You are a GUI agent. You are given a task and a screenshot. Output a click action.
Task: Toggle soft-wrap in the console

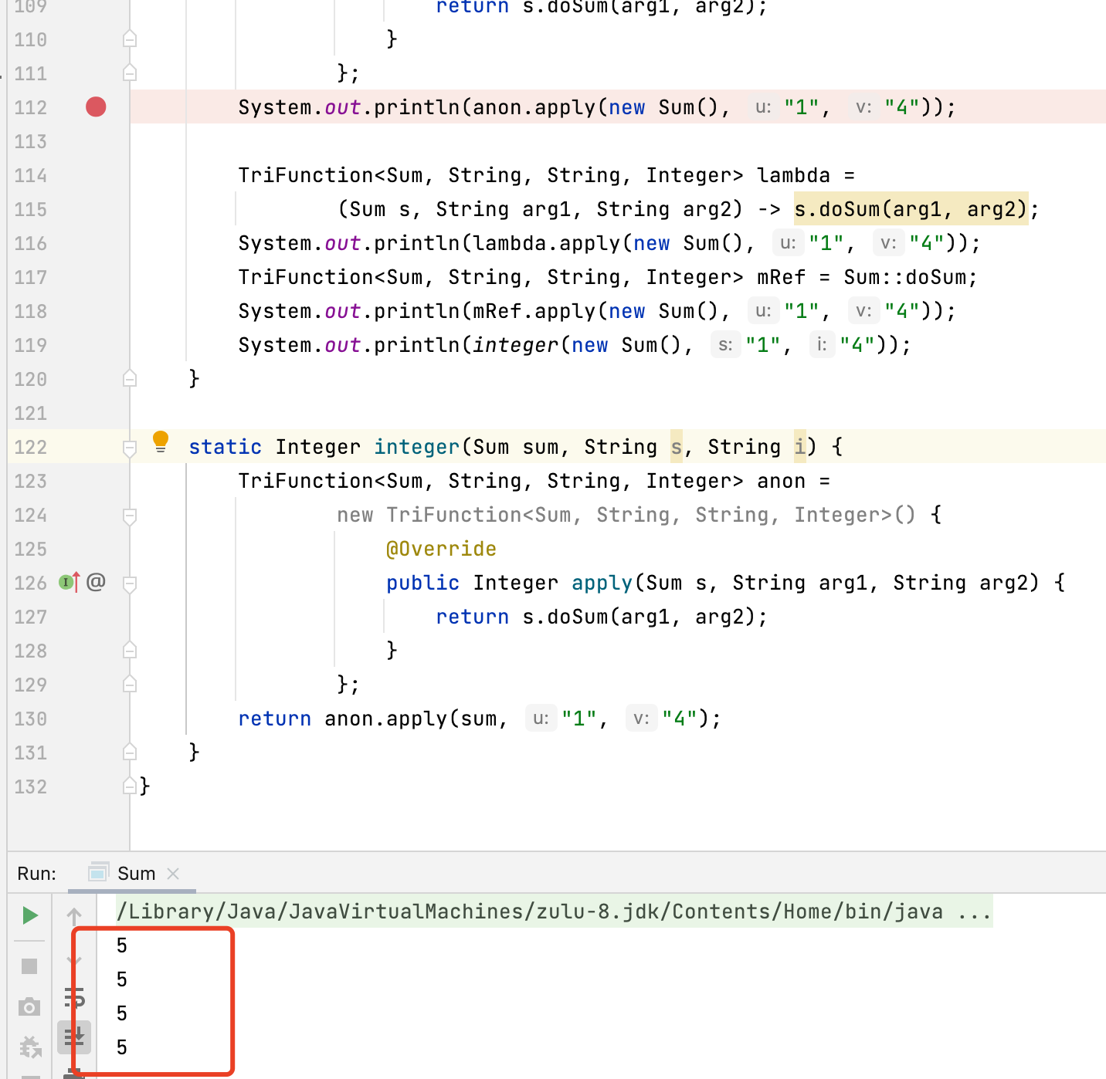pyautogui.click(x=74, y=997)
